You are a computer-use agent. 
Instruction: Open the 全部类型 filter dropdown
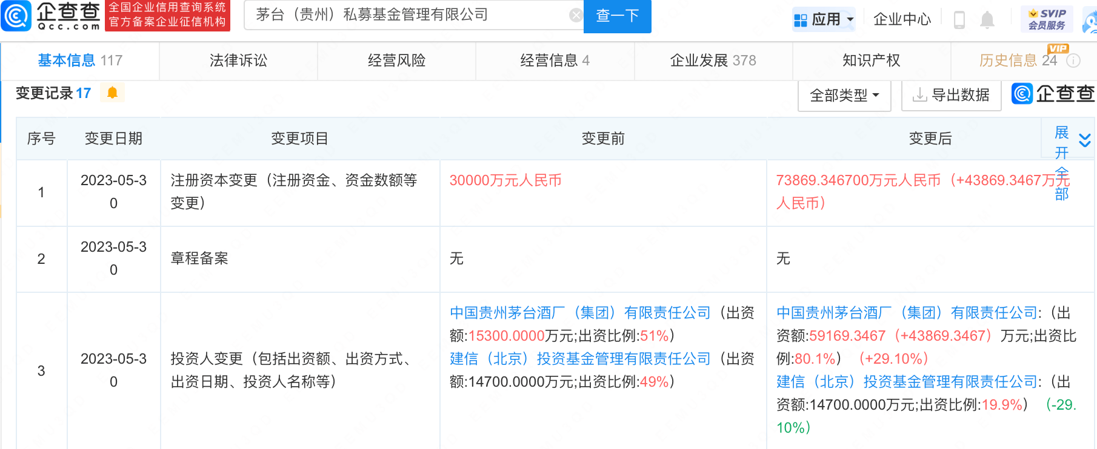[844, 96]
